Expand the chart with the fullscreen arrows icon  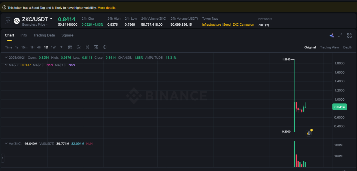point(340,35)
